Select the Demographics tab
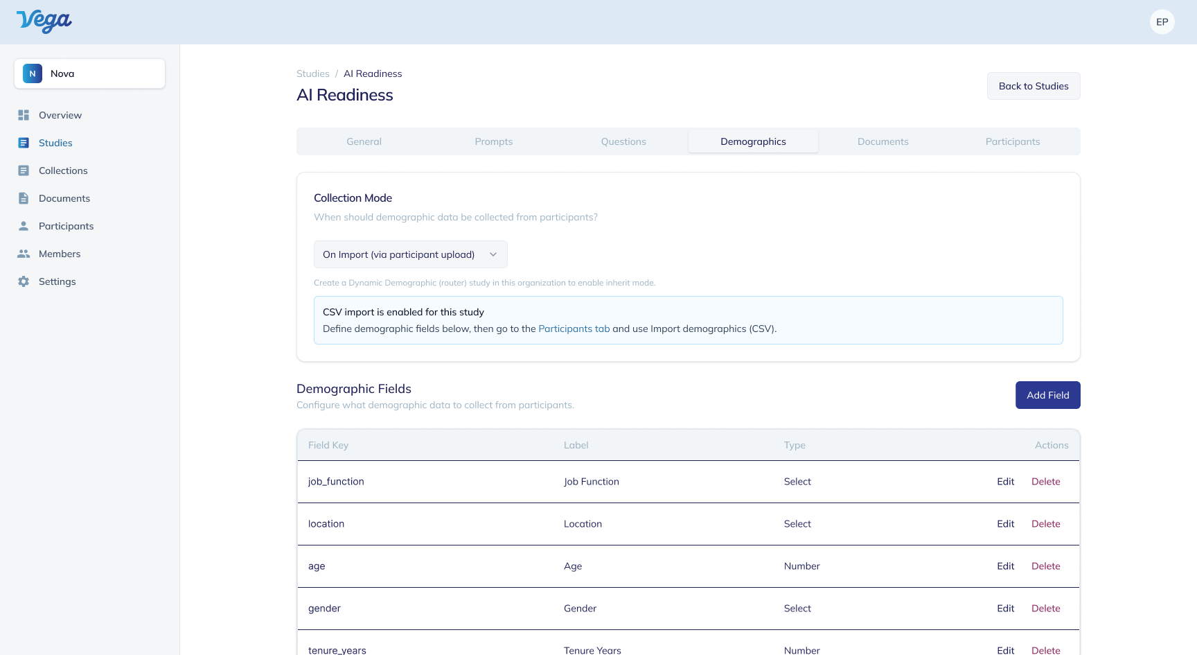This screenshot has height=655, width=1197. (x=753, y=141)
